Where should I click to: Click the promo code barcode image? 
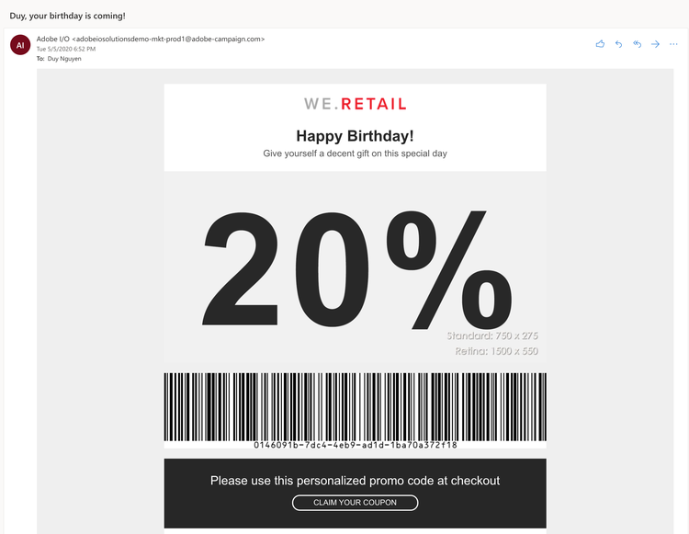click(355, 405)
